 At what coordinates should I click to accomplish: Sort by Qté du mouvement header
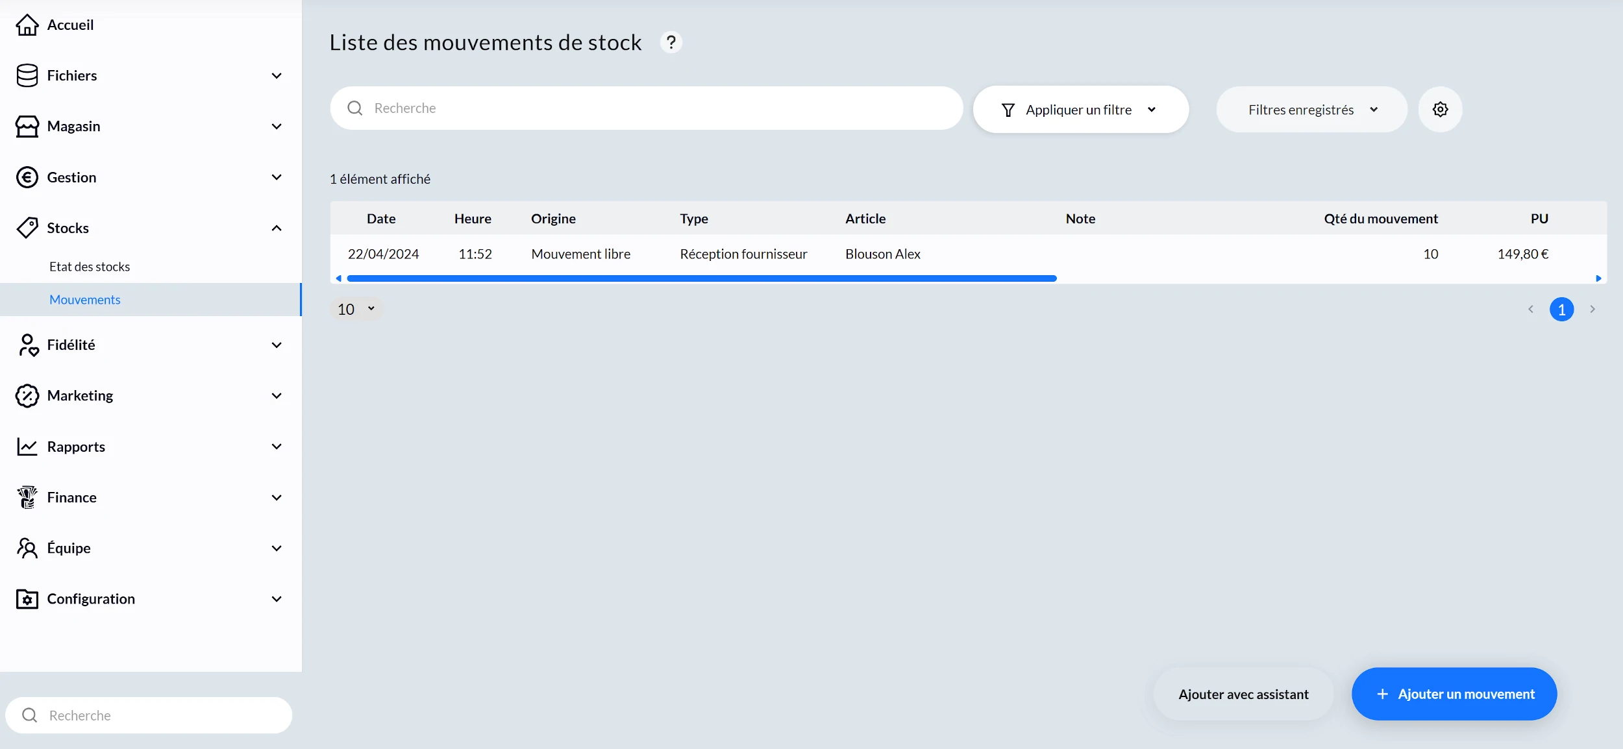pyautogui.click(x=1381, y=219)
